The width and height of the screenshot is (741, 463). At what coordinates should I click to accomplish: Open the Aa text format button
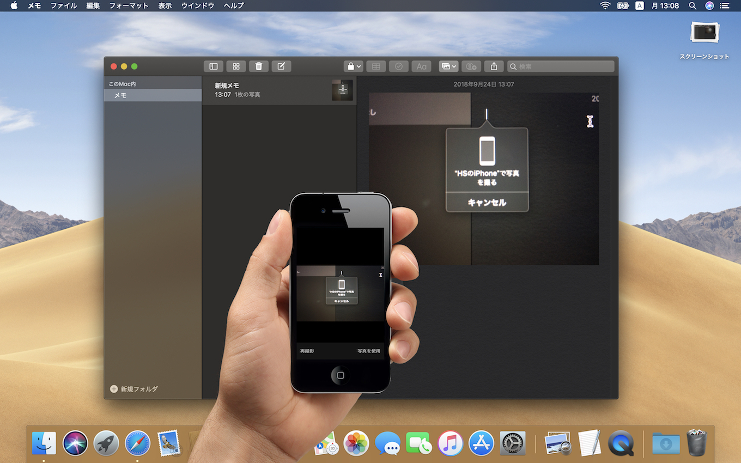421,66
